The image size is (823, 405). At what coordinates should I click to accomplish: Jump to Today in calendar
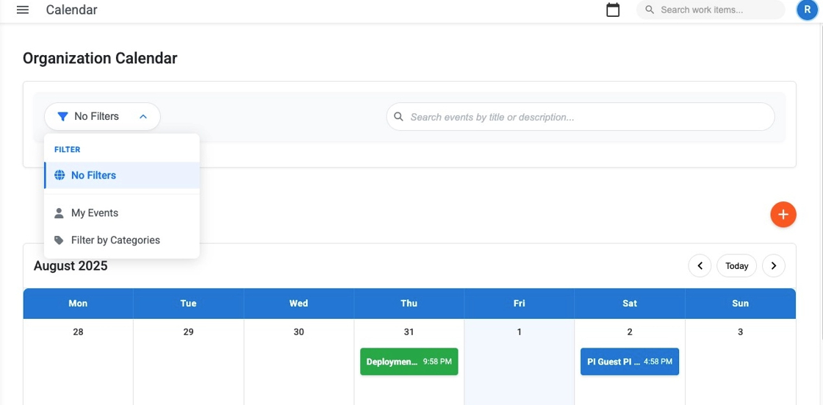pyautogui.click(x=736, y=266)
